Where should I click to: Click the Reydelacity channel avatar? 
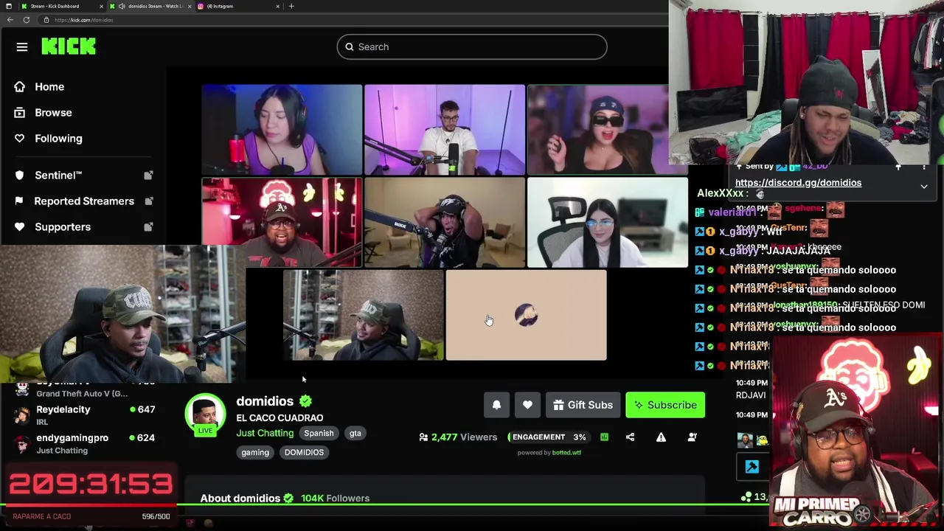point(22,415)
